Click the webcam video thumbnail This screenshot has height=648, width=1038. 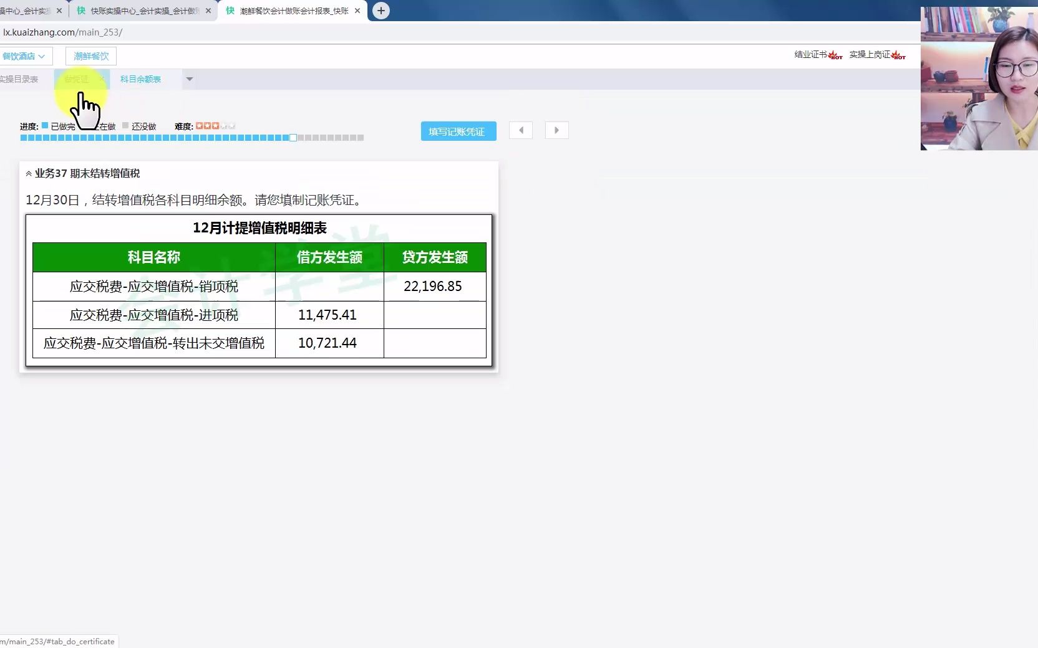click(x=979, y=79)
